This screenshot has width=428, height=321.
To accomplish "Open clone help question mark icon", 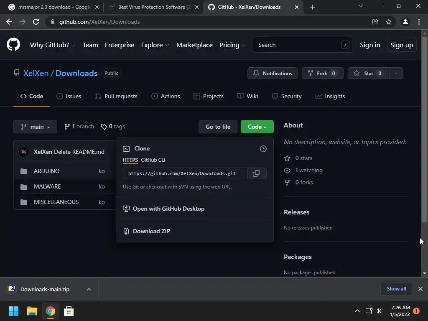I will 263,149.
